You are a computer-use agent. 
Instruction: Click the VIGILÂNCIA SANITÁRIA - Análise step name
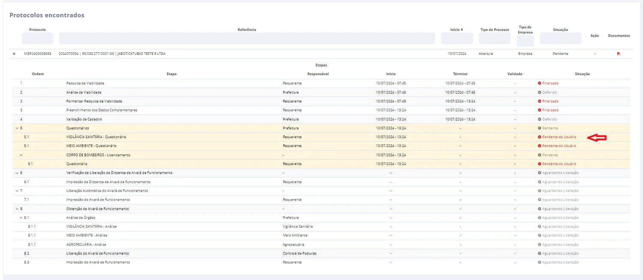click(x=91, y=226)
